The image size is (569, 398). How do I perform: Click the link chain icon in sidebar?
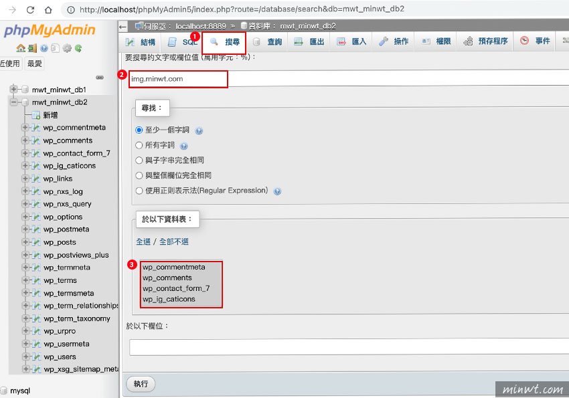coord(100,77)
